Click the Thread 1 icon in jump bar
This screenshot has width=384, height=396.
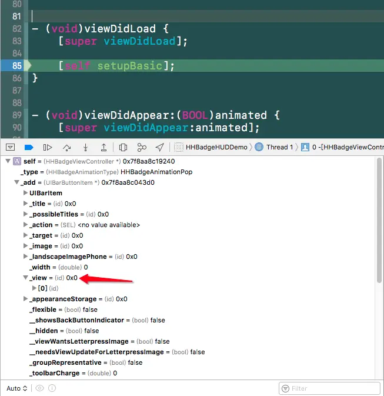point(259,147)
